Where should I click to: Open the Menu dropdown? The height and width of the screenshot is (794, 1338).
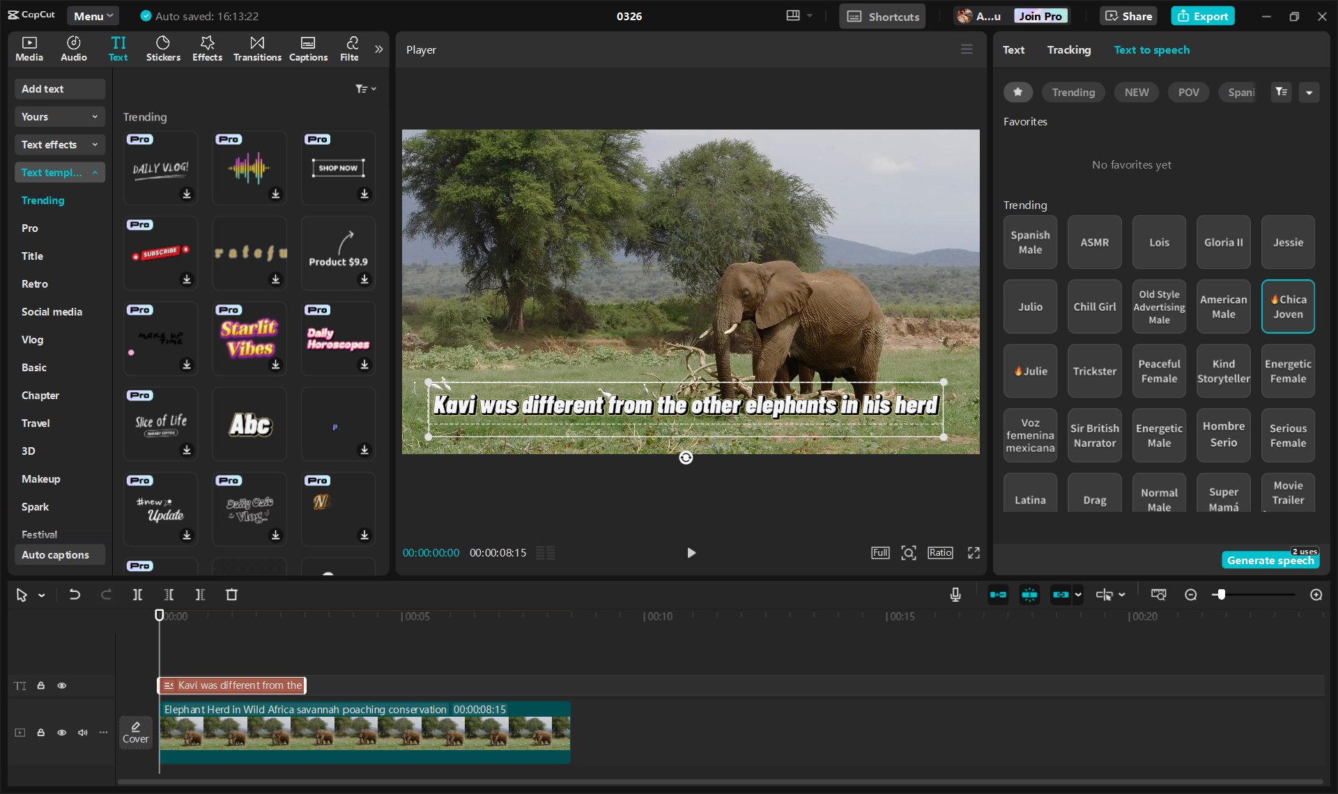click(93, 15)
